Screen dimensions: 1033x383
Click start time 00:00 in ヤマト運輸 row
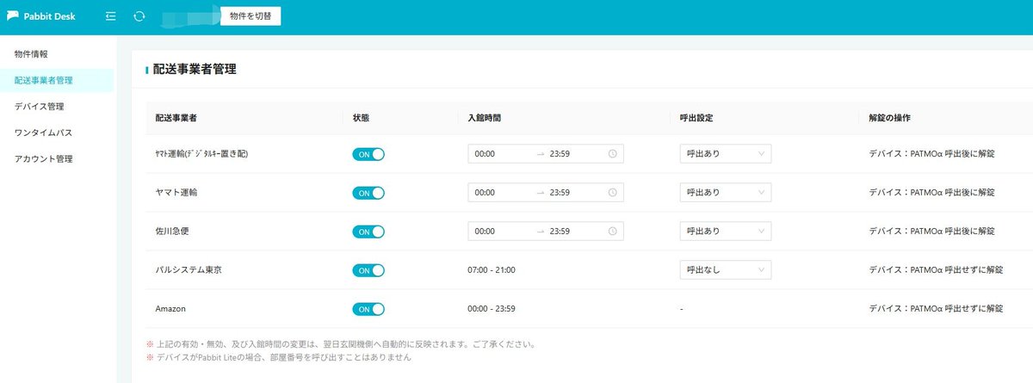485,193
